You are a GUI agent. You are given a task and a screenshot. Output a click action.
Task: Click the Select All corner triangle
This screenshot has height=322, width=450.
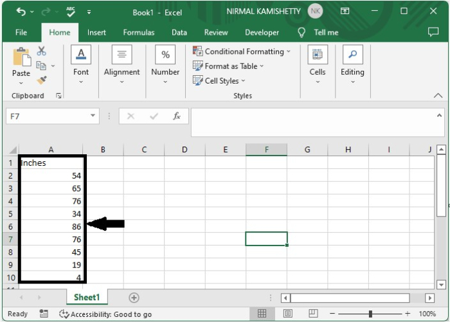coord(12,150)
